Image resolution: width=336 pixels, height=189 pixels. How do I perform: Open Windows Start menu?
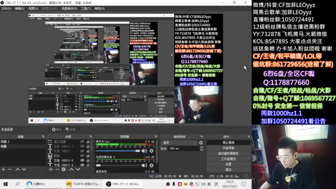(x=5, y=184)
